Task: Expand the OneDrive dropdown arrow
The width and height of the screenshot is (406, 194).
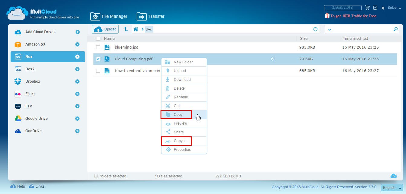Action: pos(77,131)
